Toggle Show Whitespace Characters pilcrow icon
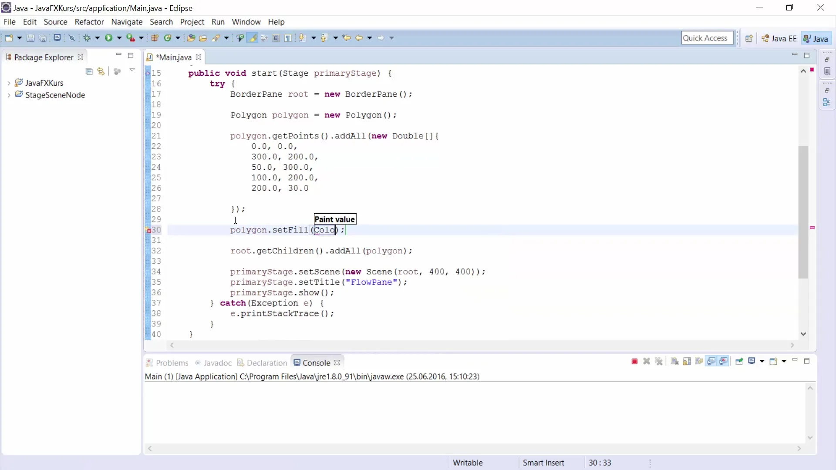This screenshot has width=836, height=470. tap(288, 38)
